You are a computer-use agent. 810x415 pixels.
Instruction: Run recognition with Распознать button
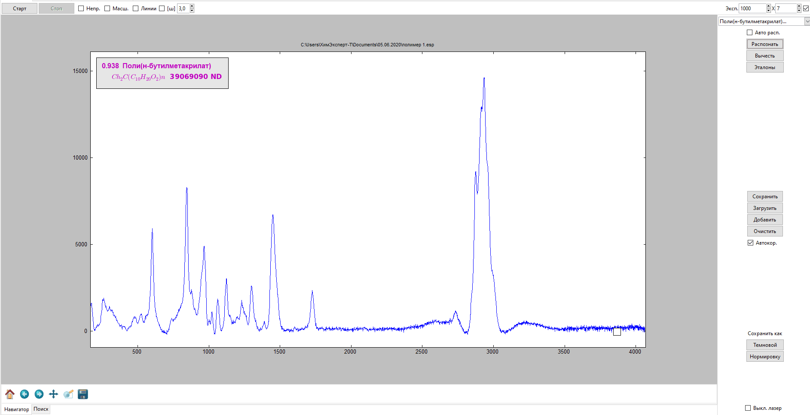[765, 44]
